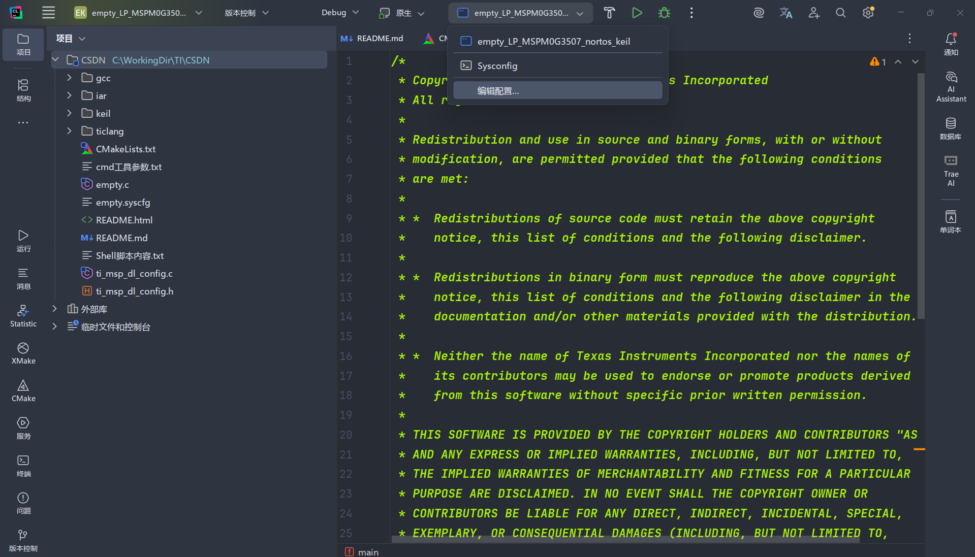Expand the keil folder

click(x=70, y=113)
